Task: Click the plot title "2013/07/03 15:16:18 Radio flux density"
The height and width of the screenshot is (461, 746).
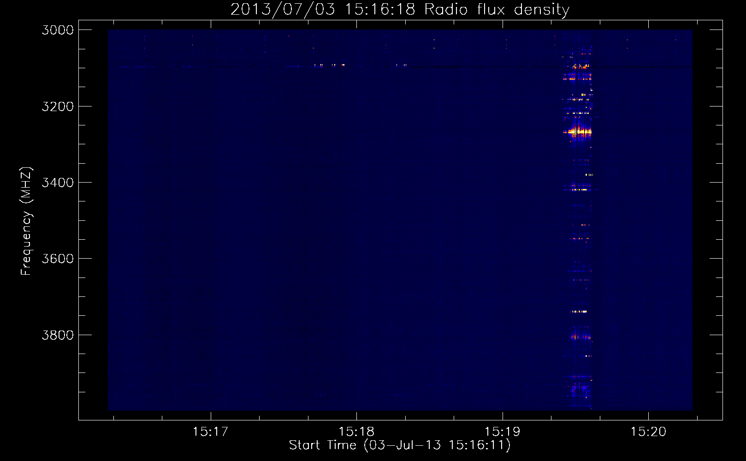Action: (400, 9)
